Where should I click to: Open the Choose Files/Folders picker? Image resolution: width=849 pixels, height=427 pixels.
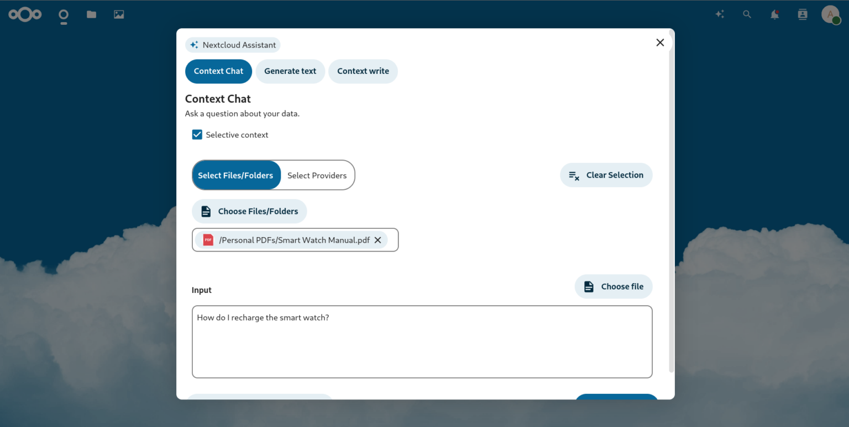click(x=249, y=211)
